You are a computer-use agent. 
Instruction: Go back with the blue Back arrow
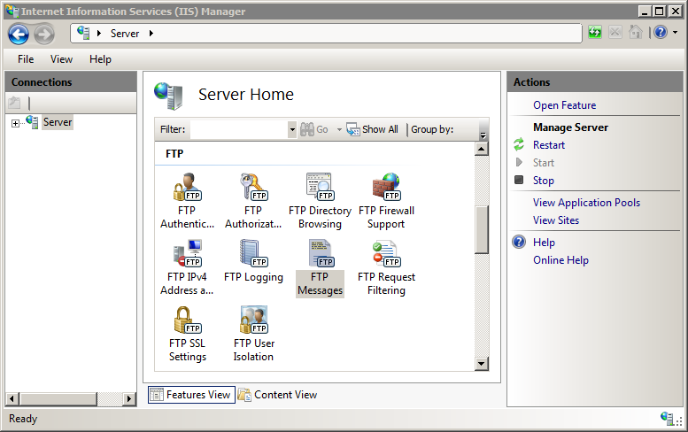[19, 35]
